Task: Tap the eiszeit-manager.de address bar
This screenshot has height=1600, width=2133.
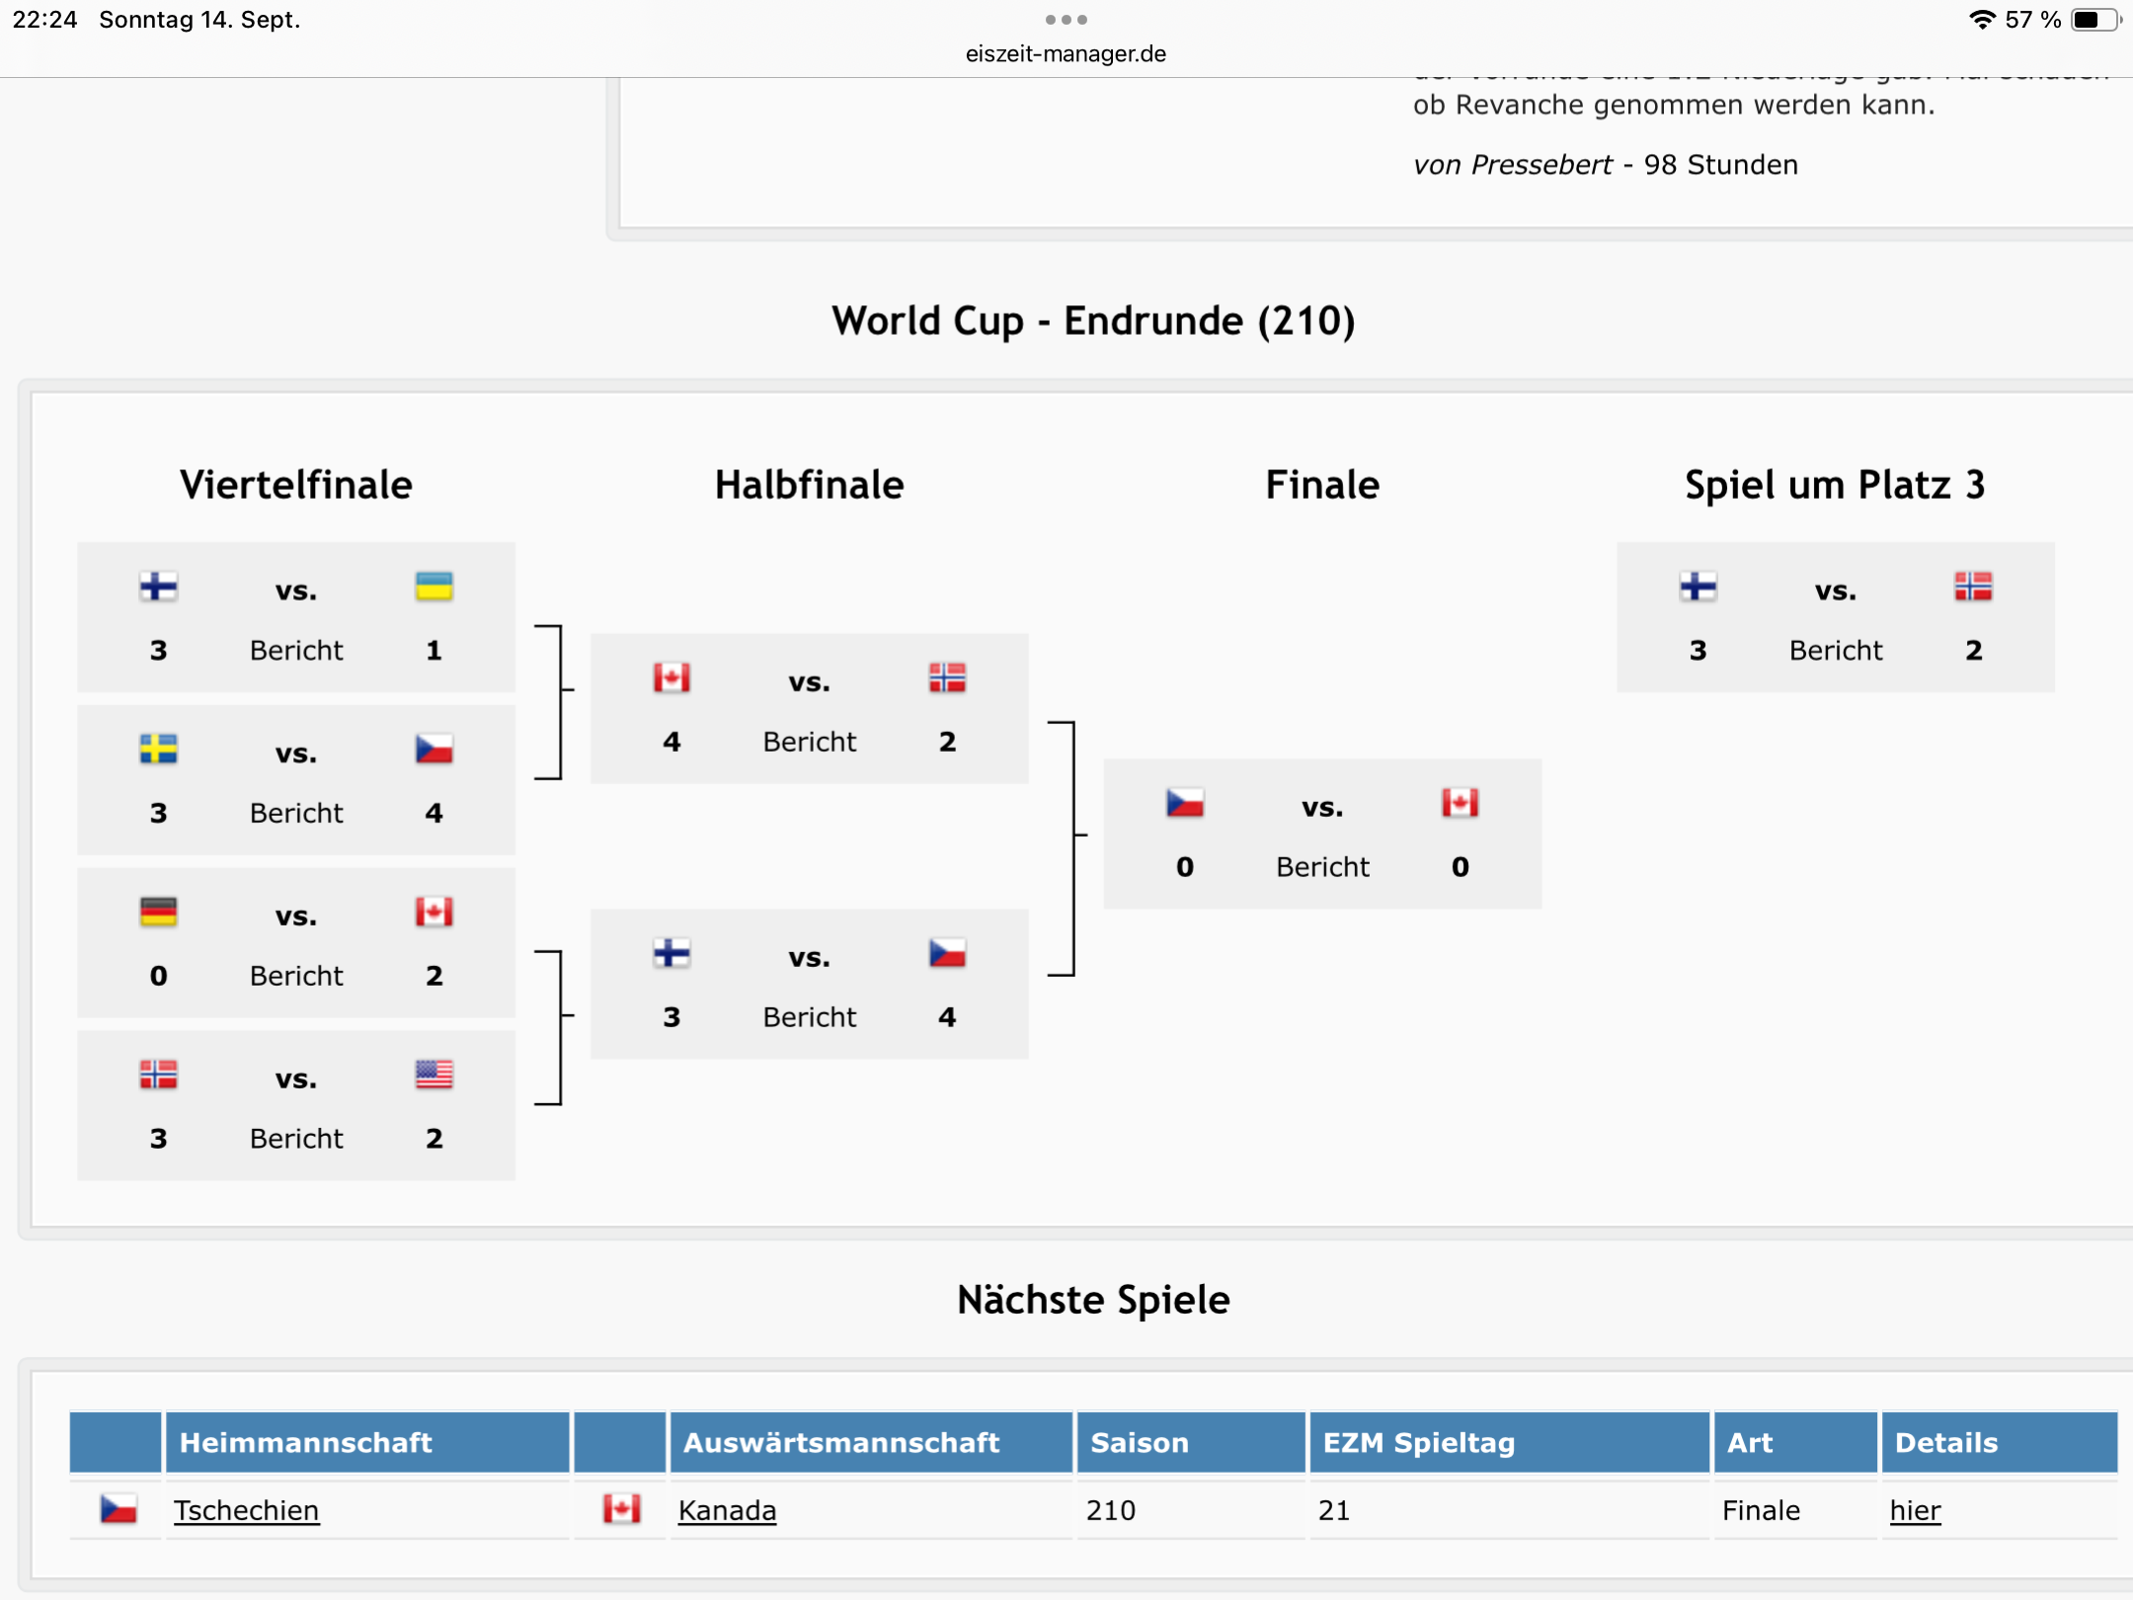Action: 1066,53
